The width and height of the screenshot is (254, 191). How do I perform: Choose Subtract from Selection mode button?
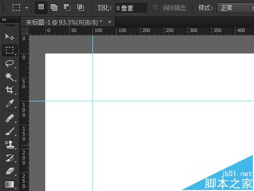[67, 8]
